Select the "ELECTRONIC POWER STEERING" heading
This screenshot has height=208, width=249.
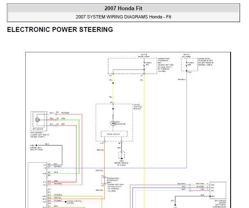60,29
